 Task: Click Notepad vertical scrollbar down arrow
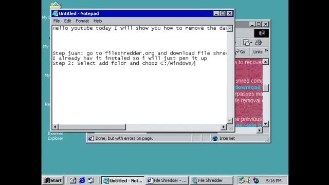coord(230,121)
